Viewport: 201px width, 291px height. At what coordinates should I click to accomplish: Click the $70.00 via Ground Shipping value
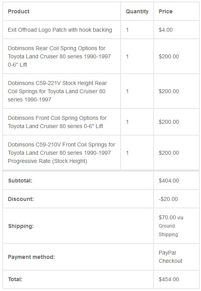[x=171, y=226]
